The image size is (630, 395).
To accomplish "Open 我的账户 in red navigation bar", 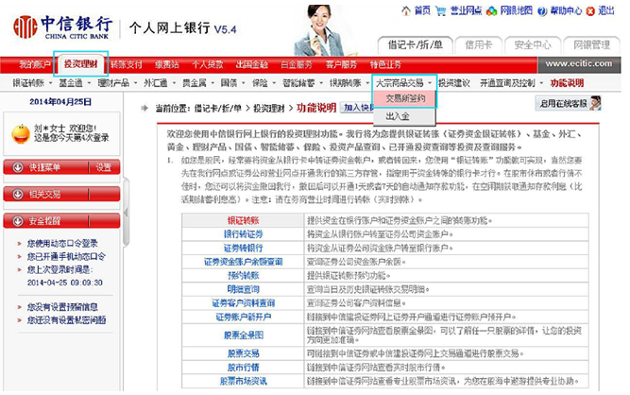I will pyautogui.click(x=35, y=64).
